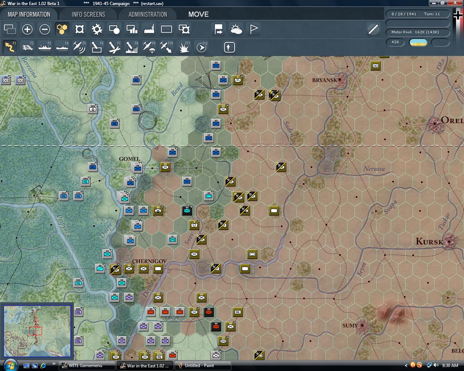Click the sky-and-field weather indicator
The height and width of the screenshot is (371, 464).
pos(418,42)
